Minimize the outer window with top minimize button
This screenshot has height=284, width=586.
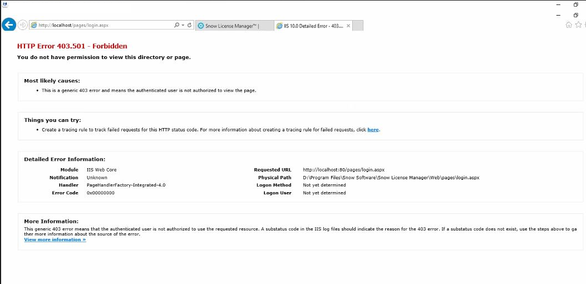558,4
